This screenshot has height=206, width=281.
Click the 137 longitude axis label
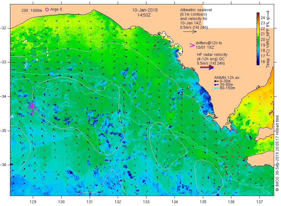(259, 202)
